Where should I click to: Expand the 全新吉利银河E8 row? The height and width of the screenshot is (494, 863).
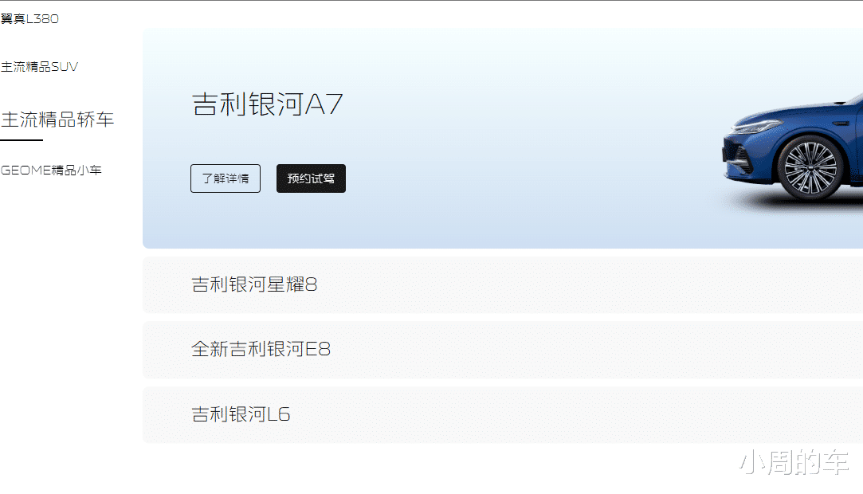(503, 350)
